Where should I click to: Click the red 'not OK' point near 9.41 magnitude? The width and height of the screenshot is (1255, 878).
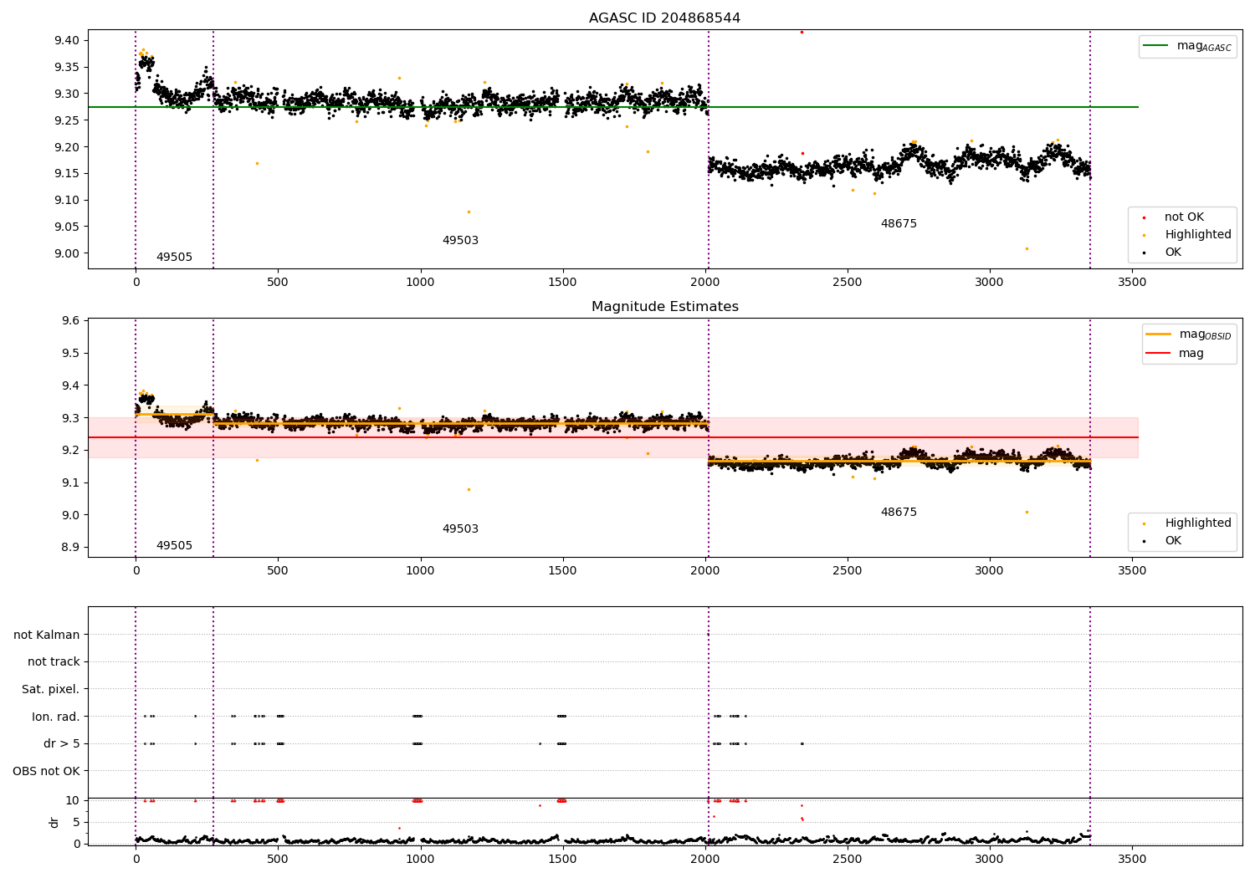click(802, 32)
